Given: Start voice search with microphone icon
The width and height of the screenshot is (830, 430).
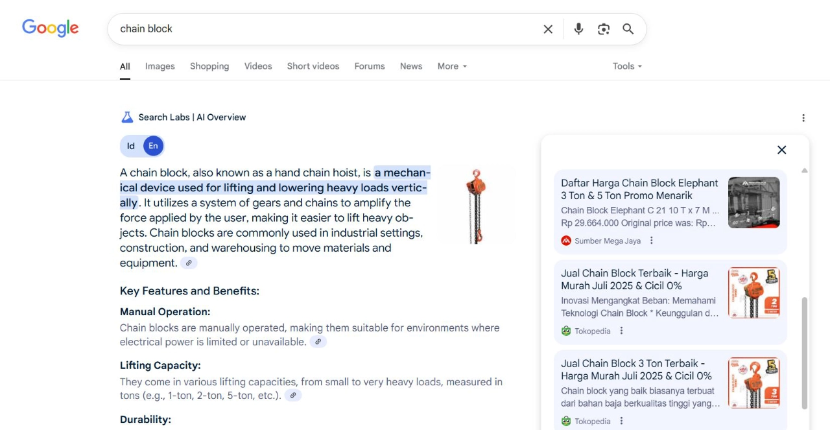Looking at the screenshot, I should click(x=578, y=29).
